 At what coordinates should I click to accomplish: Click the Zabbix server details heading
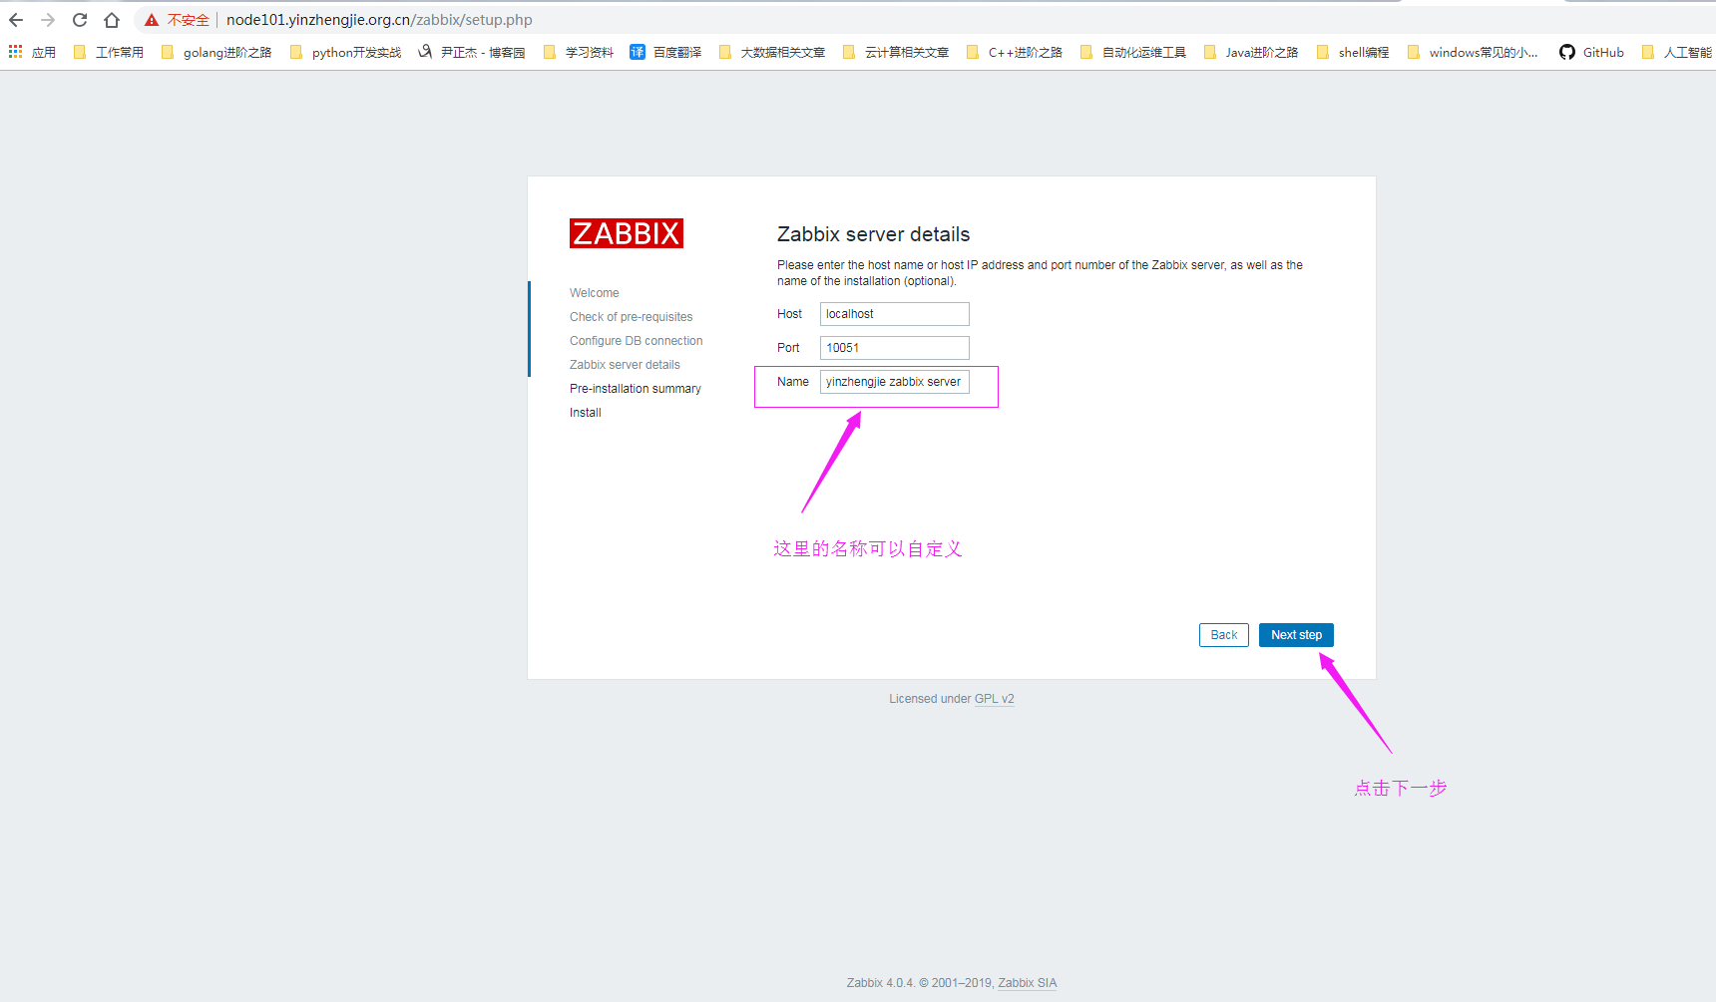(x=874, y=234)
